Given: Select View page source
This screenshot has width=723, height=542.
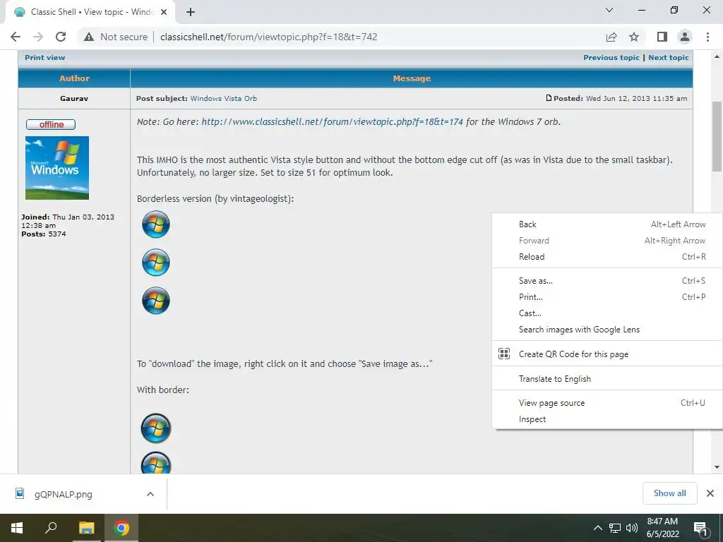Looking at the screenshot, I should [x=607, y=403].
